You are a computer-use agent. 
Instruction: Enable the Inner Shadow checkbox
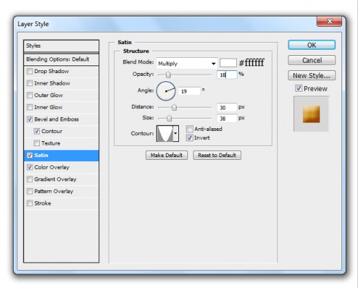pyautogui.click(x=30, y=83)
